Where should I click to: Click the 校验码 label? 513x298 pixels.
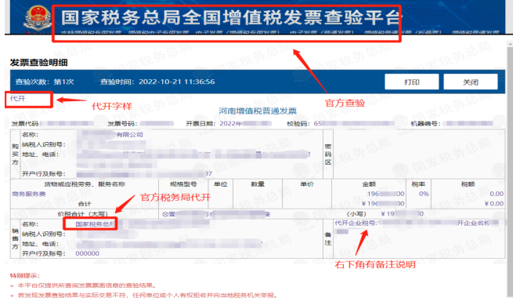298,123
